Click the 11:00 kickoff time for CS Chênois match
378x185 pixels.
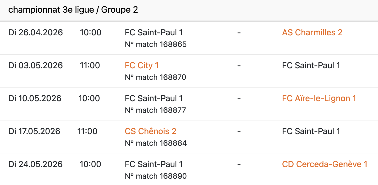coord(87,131)
